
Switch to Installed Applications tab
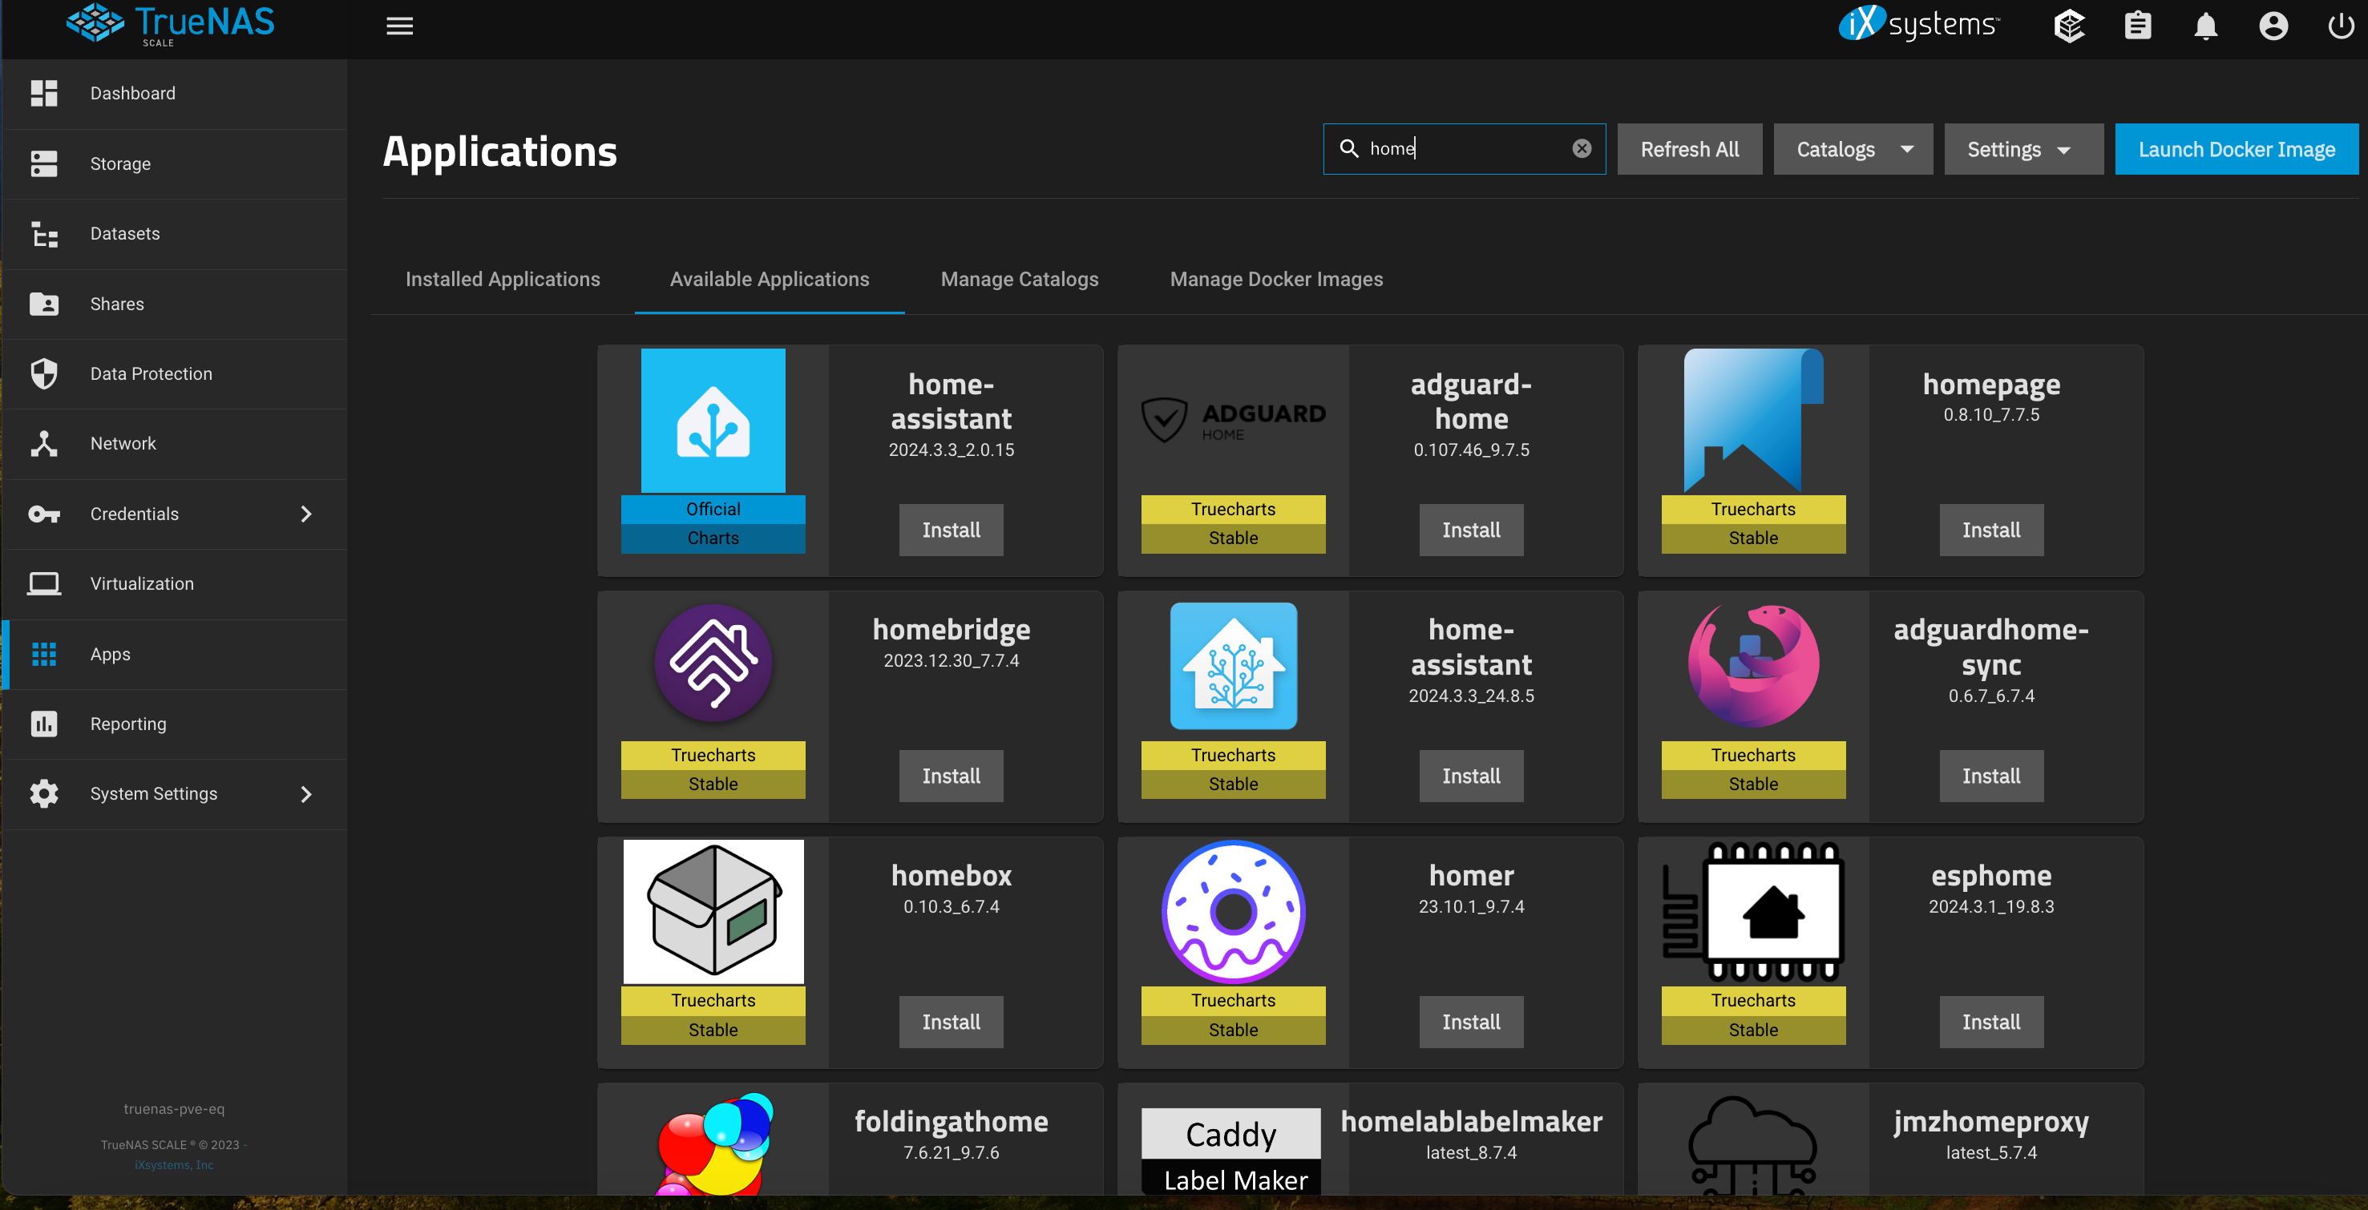tap(502, 280)
